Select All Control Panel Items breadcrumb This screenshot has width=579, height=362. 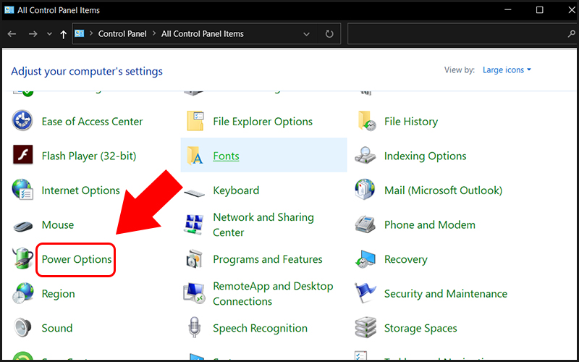point(203,33)
